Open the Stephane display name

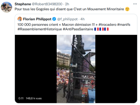pos(23,4)
